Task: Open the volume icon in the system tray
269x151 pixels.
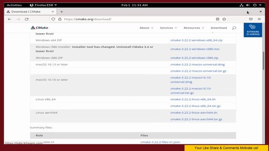Action: 248,5
